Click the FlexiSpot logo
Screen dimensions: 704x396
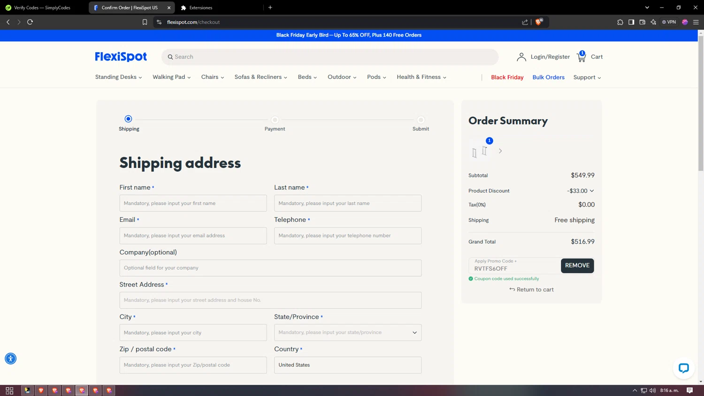(x=121, y=57)
